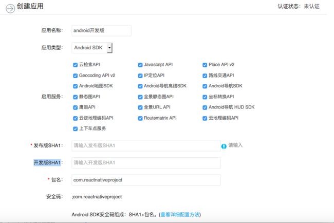Image resolution: width=334 pixels, height=223 pixels.
Task: Toggle the 全景URL API checkbox
Action: (140, 107)
